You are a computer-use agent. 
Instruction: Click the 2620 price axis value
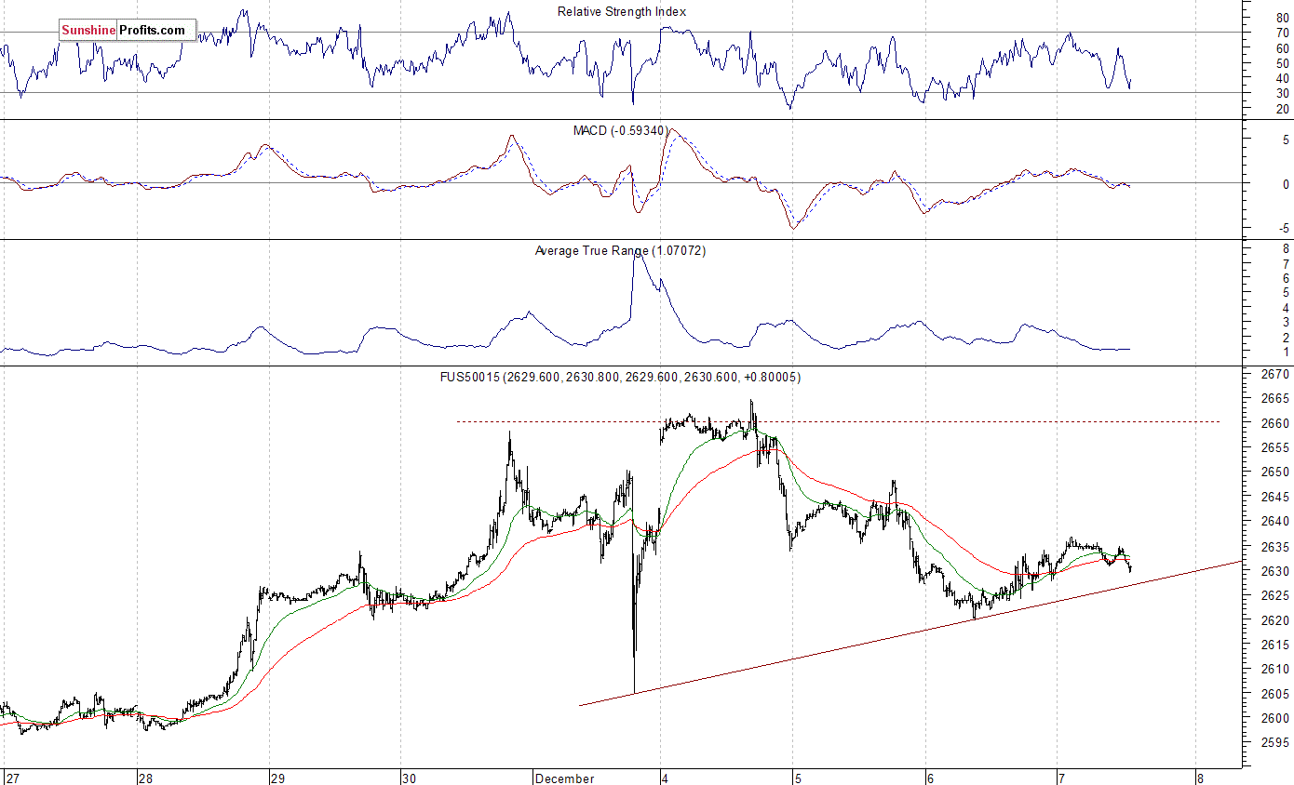tap(1276, 620)
